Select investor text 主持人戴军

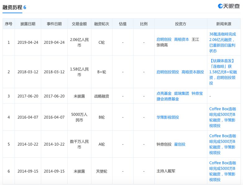[x=166, y=171]
